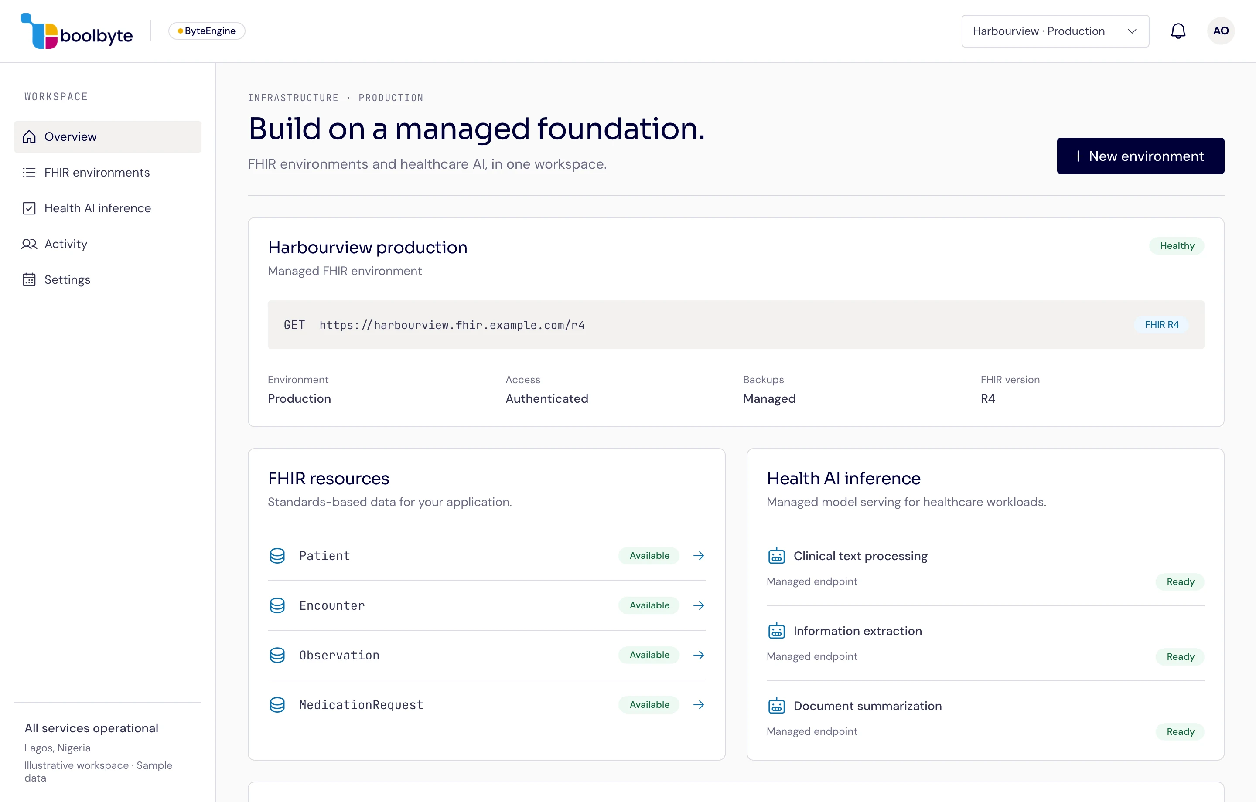The image size is (1256, 802).
Task: Click the Activity people icon
Action: point(29,244)
